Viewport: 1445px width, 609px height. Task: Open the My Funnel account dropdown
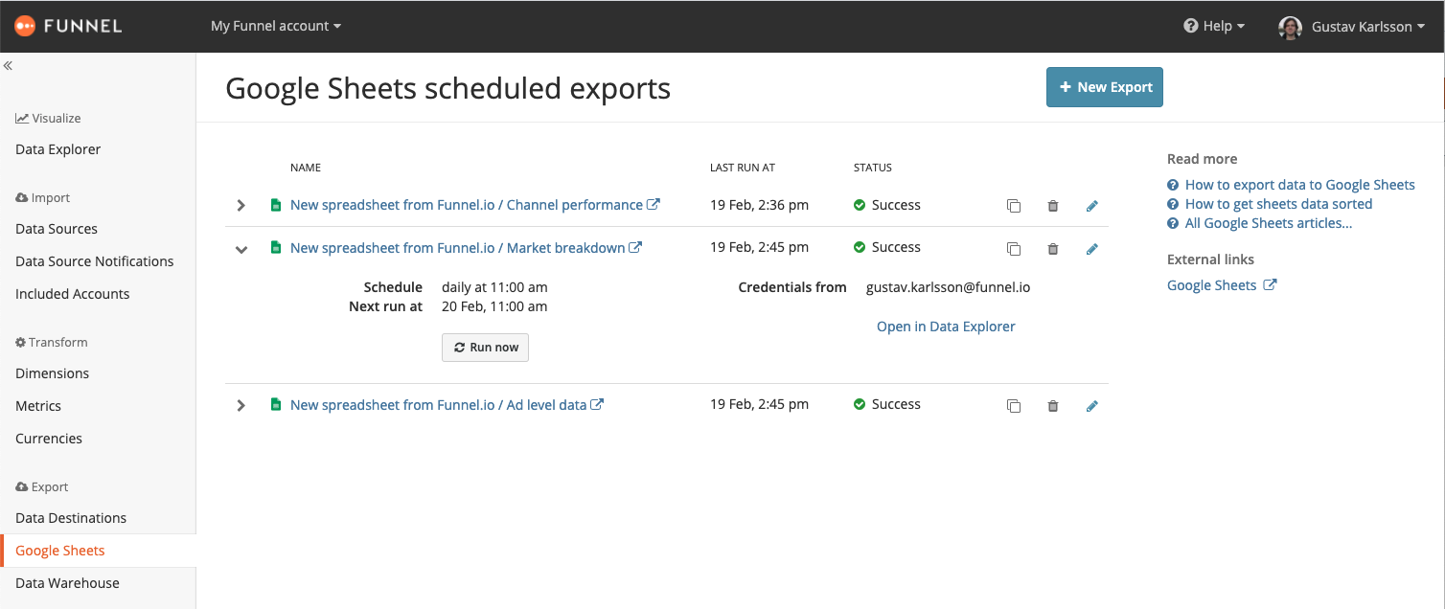click(x=276, y=26)
